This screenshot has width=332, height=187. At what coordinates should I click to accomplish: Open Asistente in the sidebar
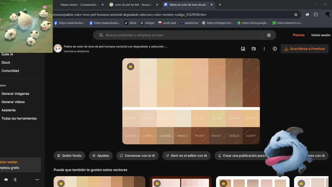[x=8, y=110]
